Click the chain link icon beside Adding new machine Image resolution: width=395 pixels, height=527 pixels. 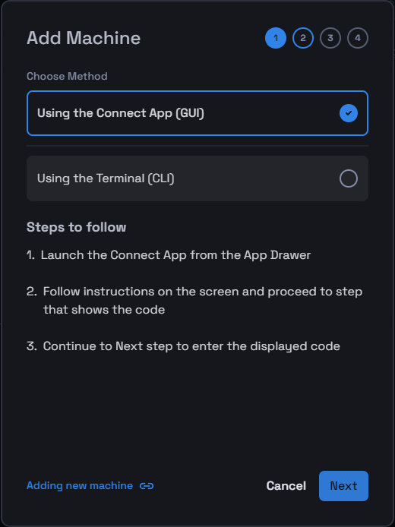(147, 486)
